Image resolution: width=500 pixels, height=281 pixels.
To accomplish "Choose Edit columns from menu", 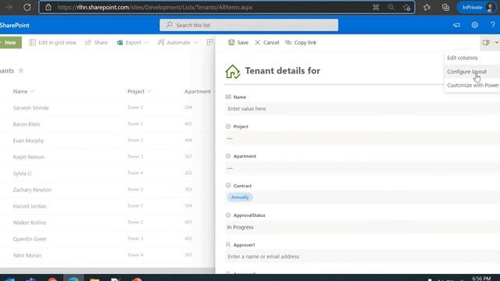I will (462, 58).
